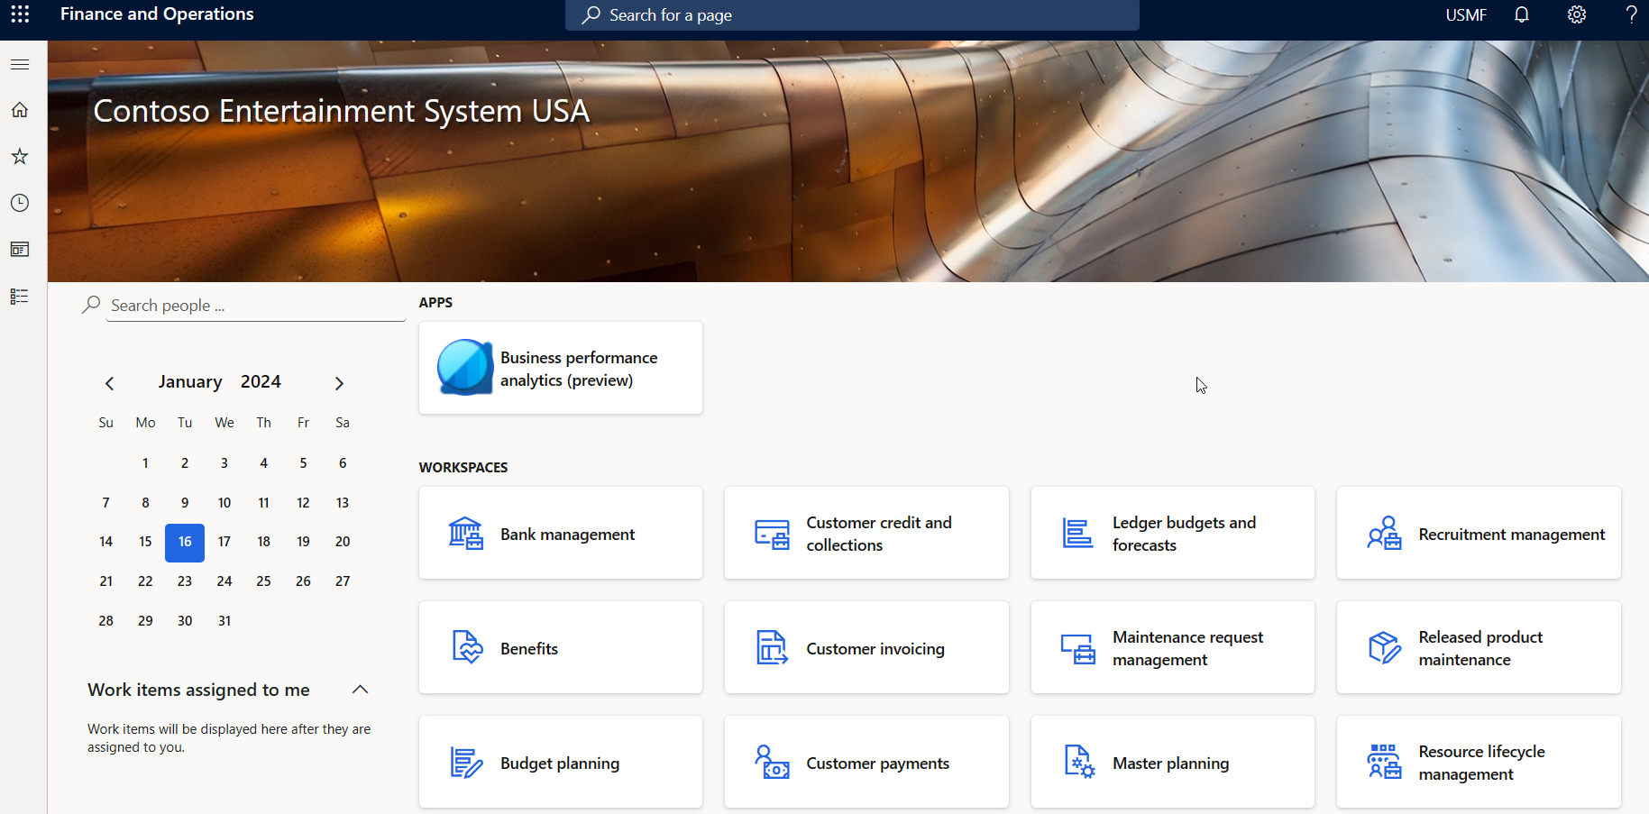Toggle the navigation pane with hamburger icon

[19, 64]
